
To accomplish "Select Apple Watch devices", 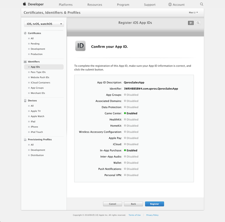I will click(37, 116).
